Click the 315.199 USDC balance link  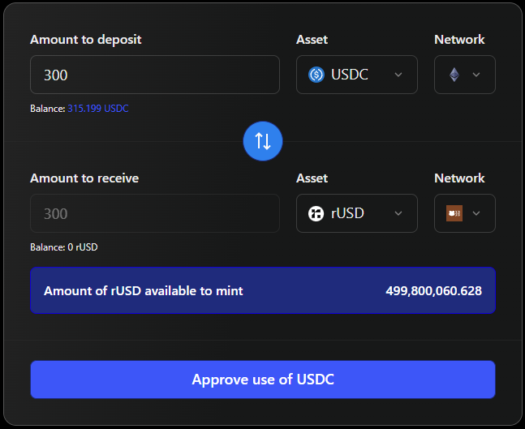pos(98,109)
